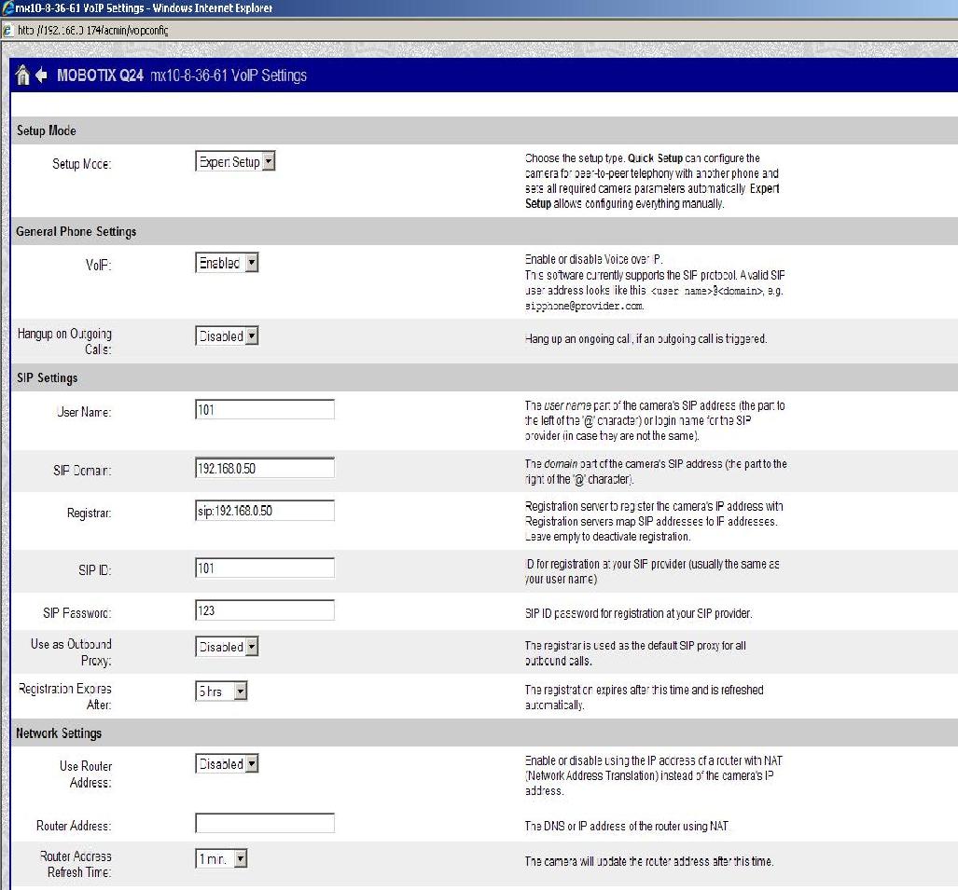Click the 'DNS or IP address of the router' text

pyautogui.click(x=627, y=826)
